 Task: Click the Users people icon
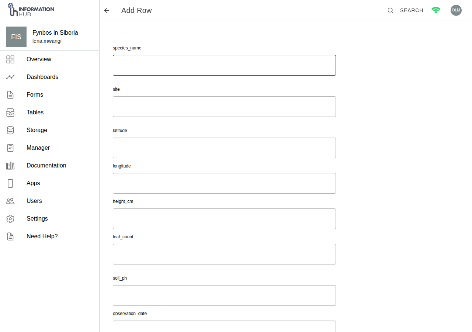click(x=10, y=201)
